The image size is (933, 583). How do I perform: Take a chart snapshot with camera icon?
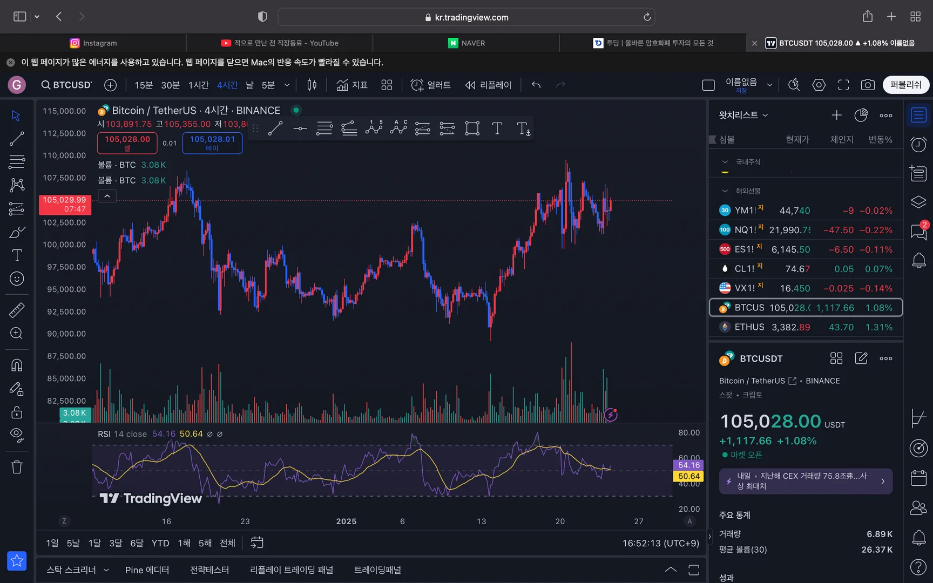click(x=868, y=85)
